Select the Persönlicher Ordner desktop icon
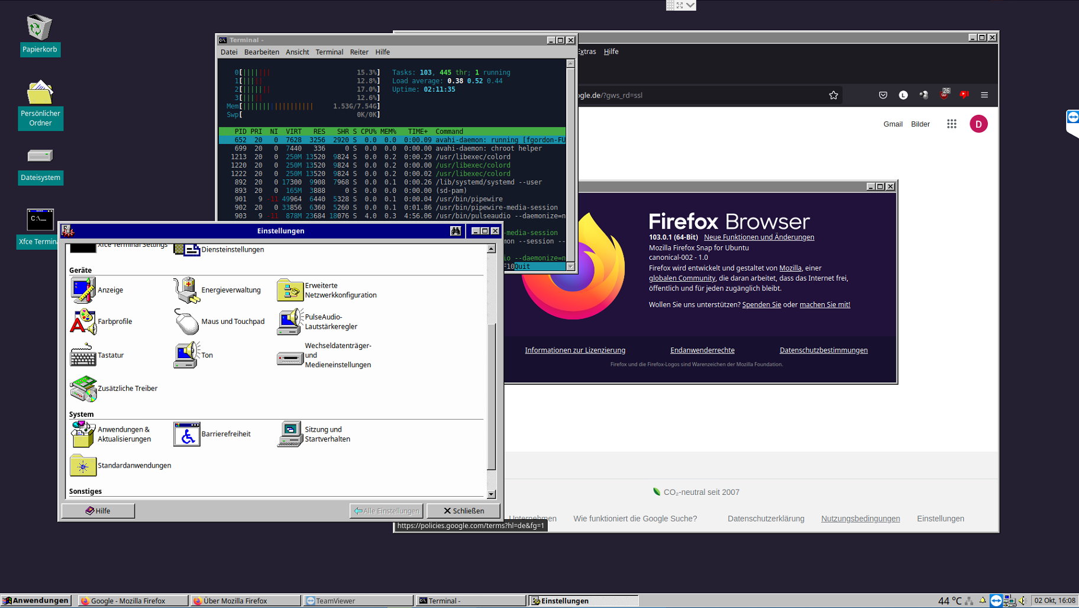The image size is (1079, 608). click(x=40, y=104)
